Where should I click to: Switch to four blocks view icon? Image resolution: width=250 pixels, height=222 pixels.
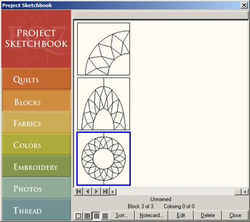pos(87,216)
